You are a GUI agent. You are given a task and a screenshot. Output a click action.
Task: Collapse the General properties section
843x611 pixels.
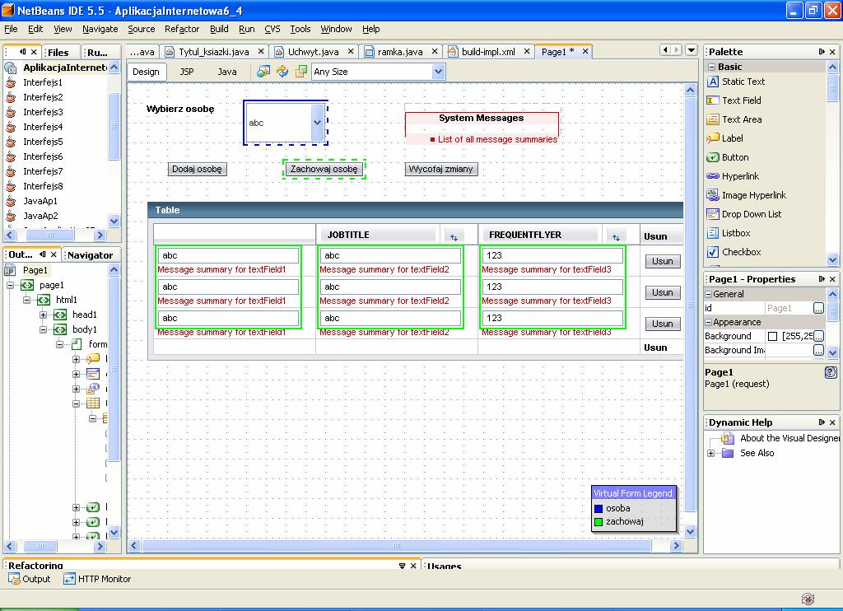coord(709,294)
